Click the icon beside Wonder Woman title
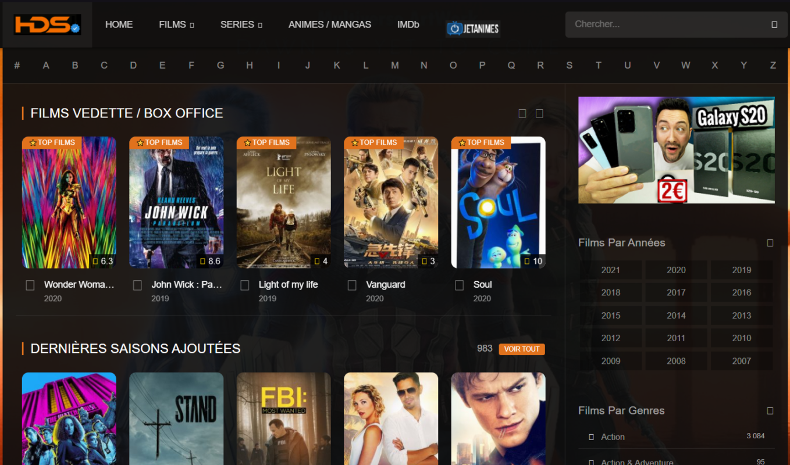This screenshot has height=465, width=790. tap(30, 285)
